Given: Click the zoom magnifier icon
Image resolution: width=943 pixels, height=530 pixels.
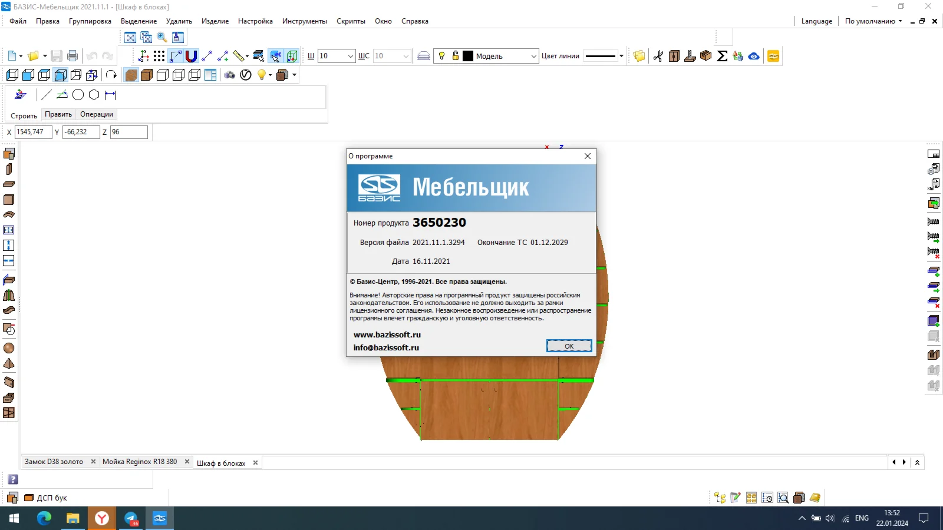Looking at the screenshot, I should (162, 38).
